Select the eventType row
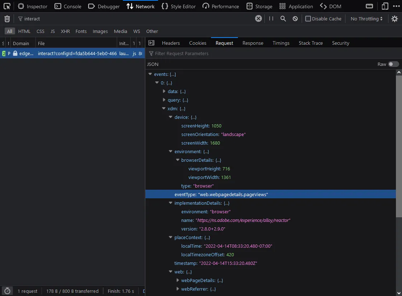Image resolution: width=402 pixels, height=296 pixels. [271, 194]
